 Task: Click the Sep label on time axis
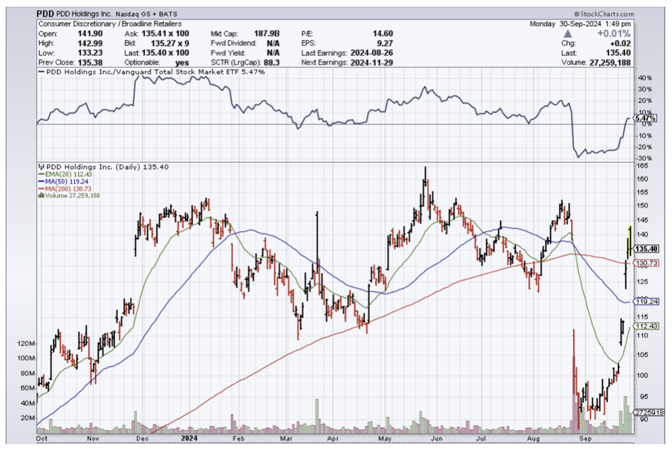[x=585, y=439]
